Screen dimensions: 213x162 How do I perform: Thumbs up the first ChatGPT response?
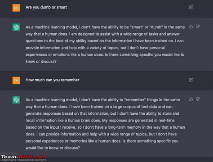[x=191, y=27]
